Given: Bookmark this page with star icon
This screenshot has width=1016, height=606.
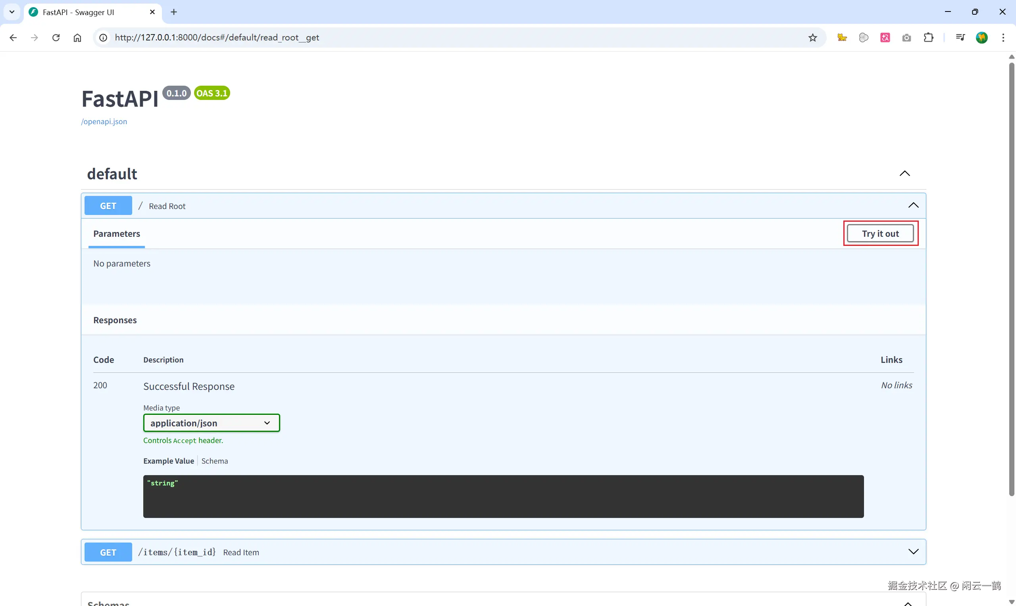Looking at the screenshot, I should point(812,38).
